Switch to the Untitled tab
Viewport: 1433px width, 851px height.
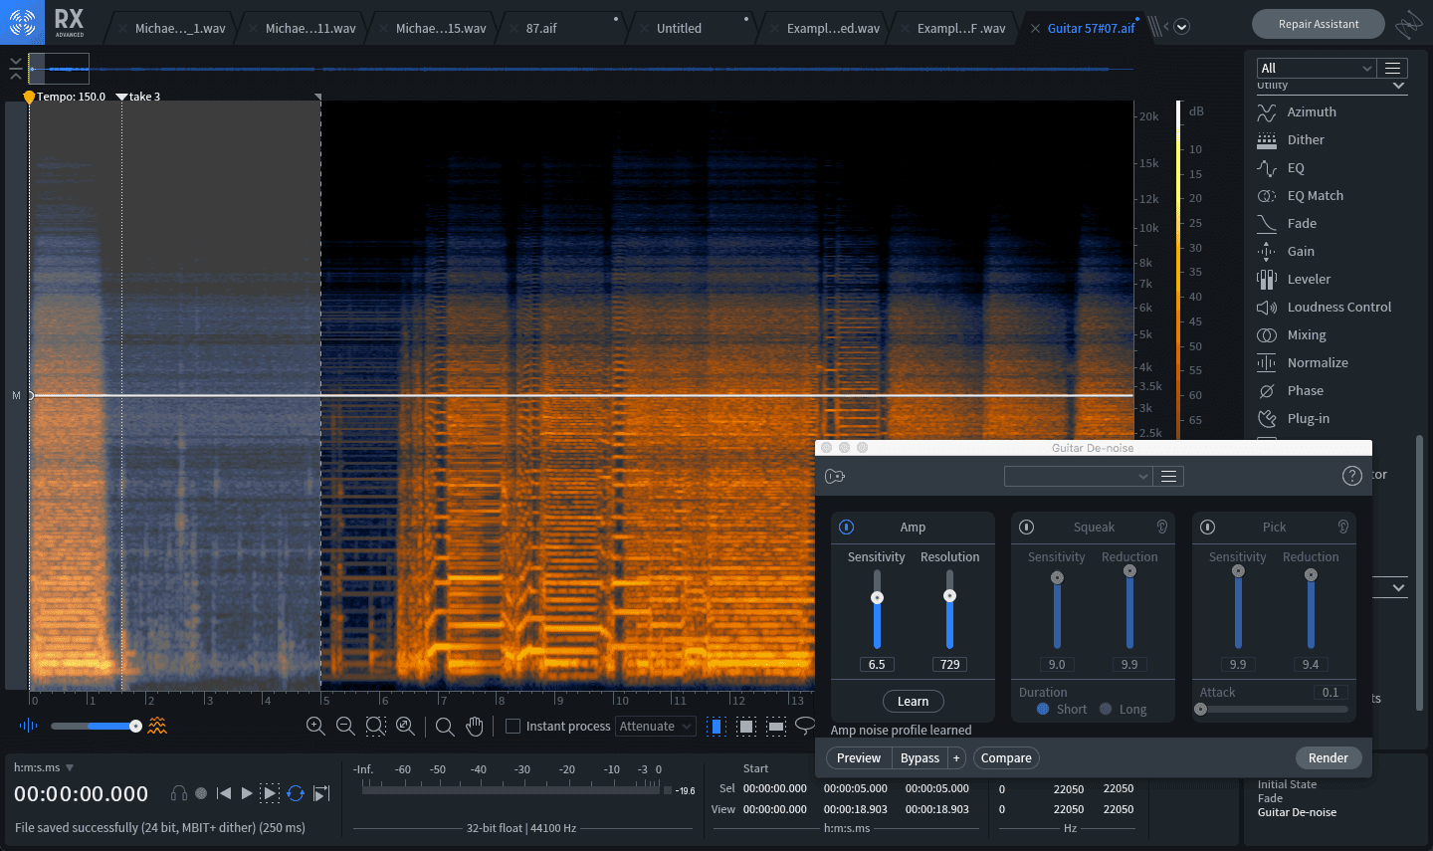point(679,29)
